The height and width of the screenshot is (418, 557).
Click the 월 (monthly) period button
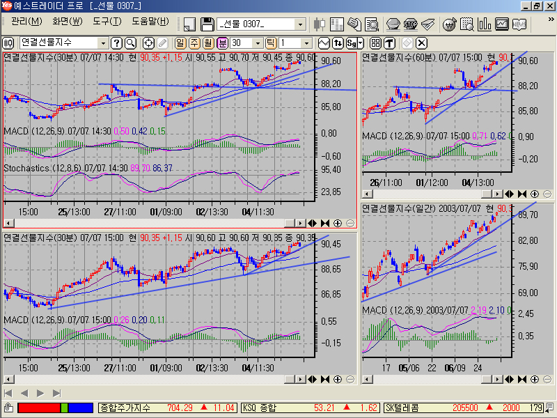[209, 42]
